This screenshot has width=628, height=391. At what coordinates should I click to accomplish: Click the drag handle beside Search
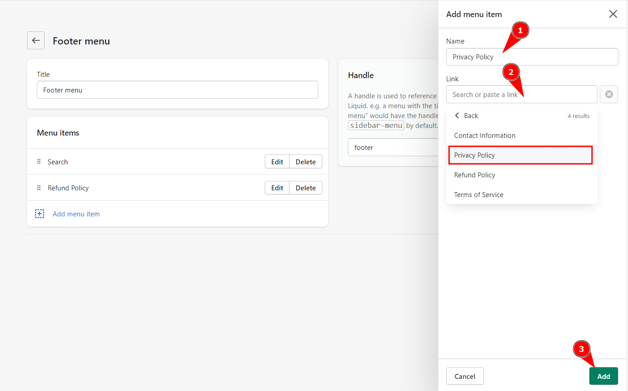pos(40,162)
